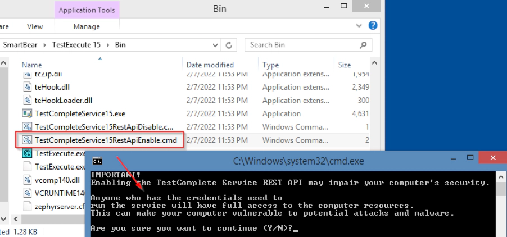Select the teHookLoader.dll file icon
Viewport: 507px width, 237px height.
pos(28,100)
